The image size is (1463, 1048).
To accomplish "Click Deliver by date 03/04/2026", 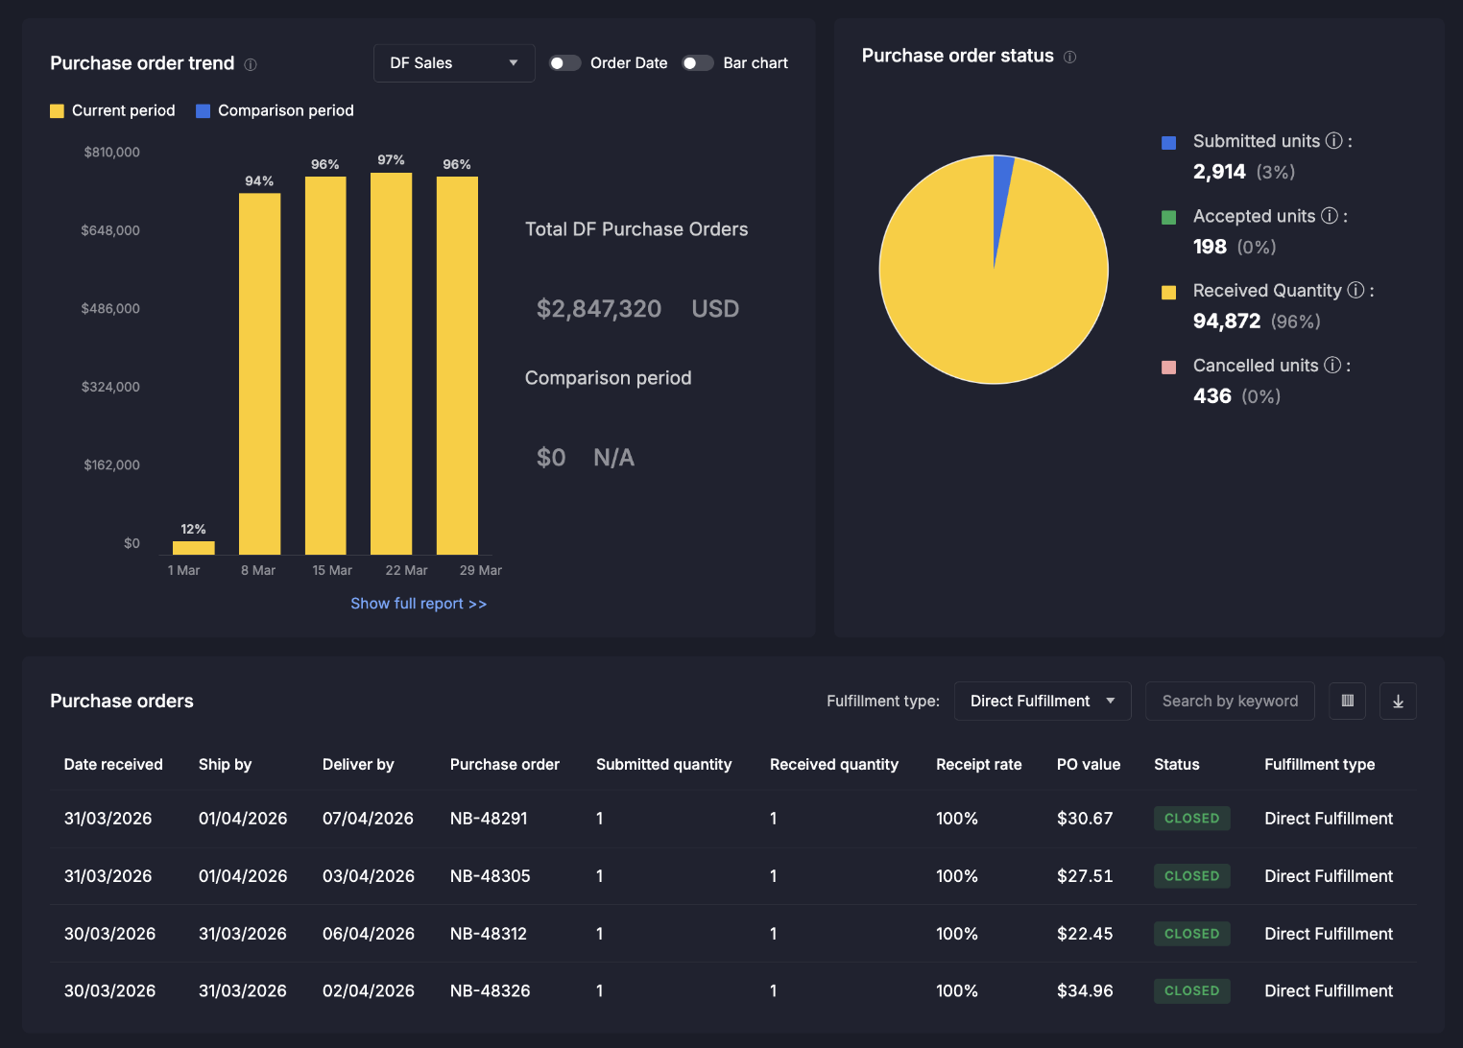I will pos(369,876).
